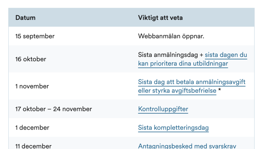Image resolution: width=265 pixels, height=149 pixels.
Task: Select the '15 september' date cell
Action: click(35, 36)
